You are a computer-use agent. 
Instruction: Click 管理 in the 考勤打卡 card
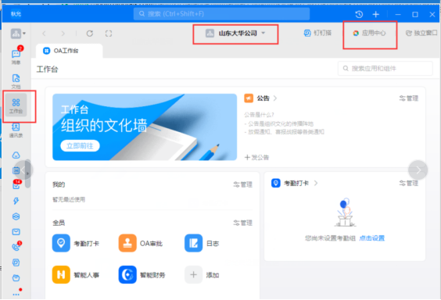click(x=409, y=184)
